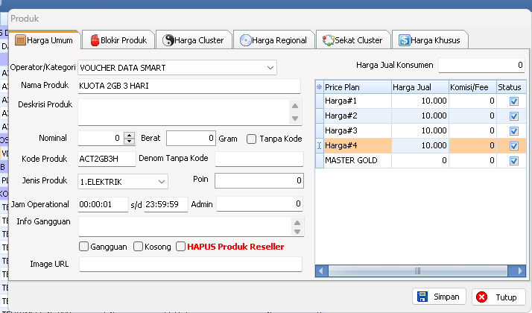Click the Image URL input field
The width and height of the screenshot is (532, 313).
[190, 264]
